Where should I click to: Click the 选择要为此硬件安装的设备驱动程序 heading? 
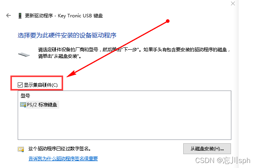tap(67, 35)
